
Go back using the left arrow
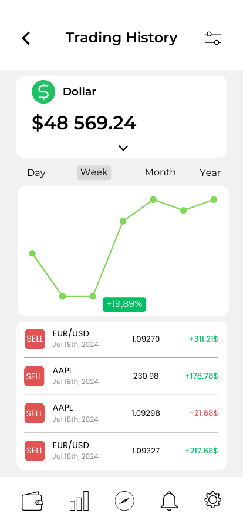coord(26,38)
